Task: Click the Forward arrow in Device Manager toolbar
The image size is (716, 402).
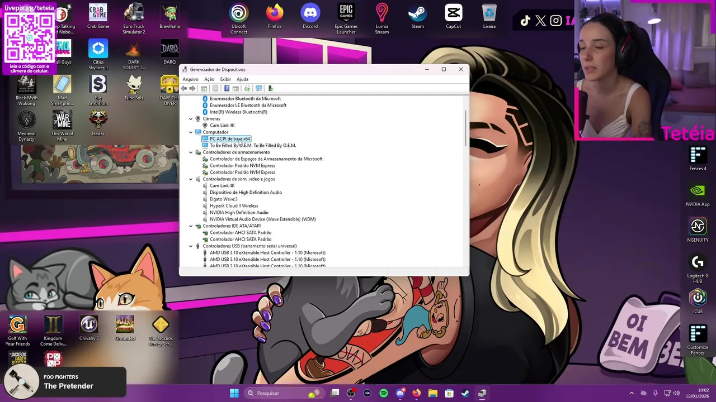Action: [x=192, y=88]
